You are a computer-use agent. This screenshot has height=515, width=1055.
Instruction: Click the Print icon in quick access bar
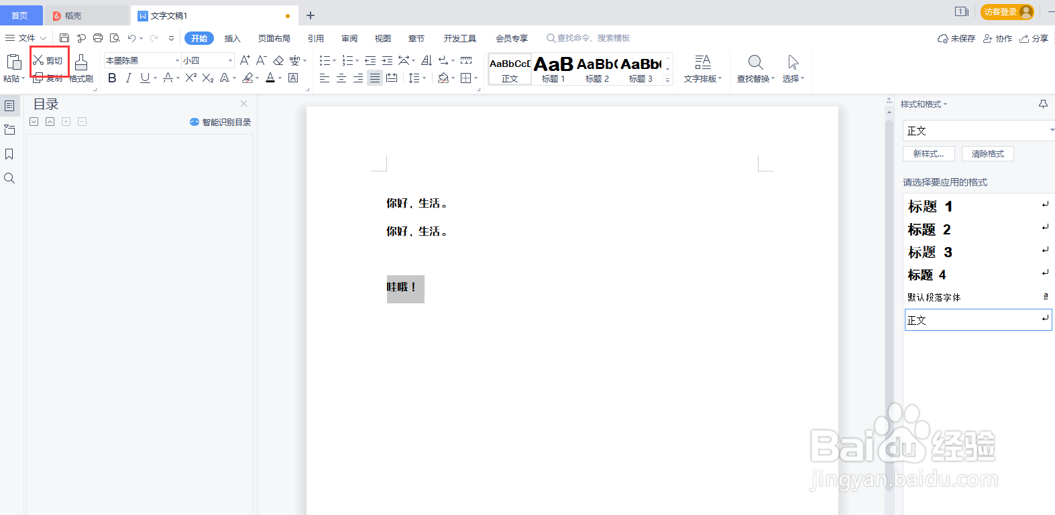point(98,38)
